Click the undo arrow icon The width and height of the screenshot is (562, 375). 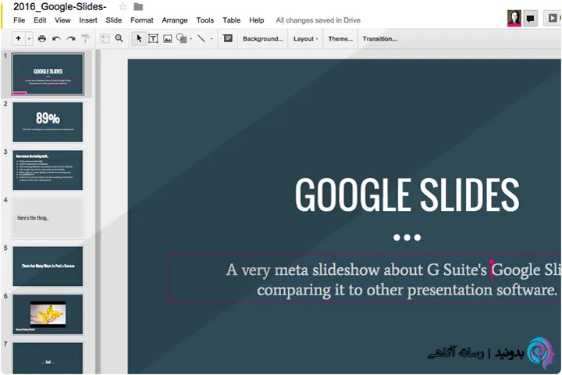[56, 39]
